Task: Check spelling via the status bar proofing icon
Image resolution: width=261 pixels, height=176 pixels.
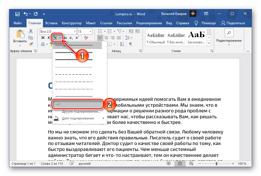Action: [72, 164]
